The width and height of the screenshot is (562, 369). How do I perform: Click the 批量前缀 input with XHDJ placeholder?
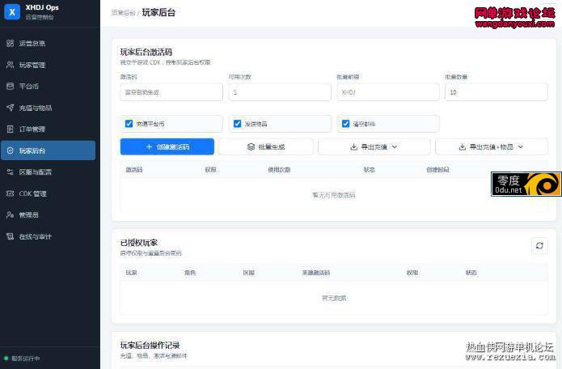pyautogui.click(x=388, y=92)
